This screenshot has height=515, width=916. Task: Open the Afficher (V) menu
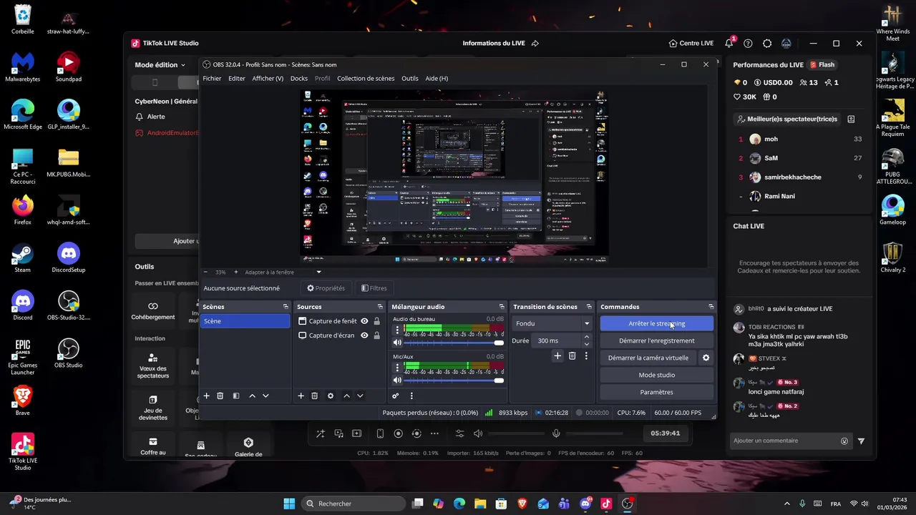(x=268, y=79)
